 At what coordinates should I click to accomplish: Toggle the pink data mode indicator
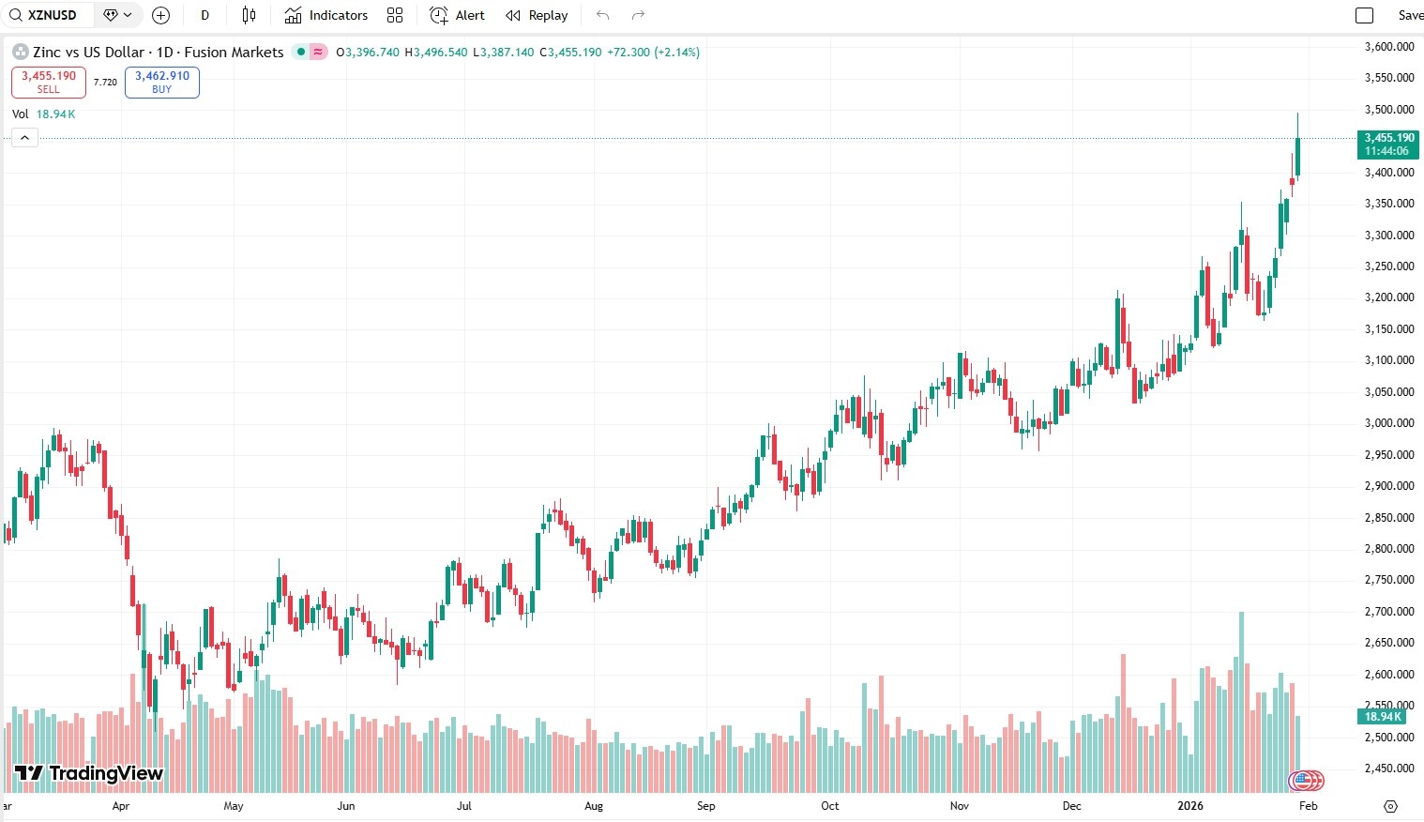coord(318,53)
